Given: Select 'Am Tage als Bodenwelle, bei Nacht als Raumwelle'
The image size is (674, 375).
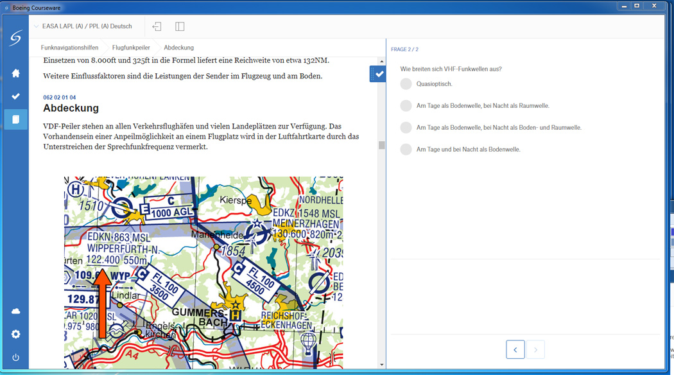Looking at the screenshot, I should coord(406,106).
